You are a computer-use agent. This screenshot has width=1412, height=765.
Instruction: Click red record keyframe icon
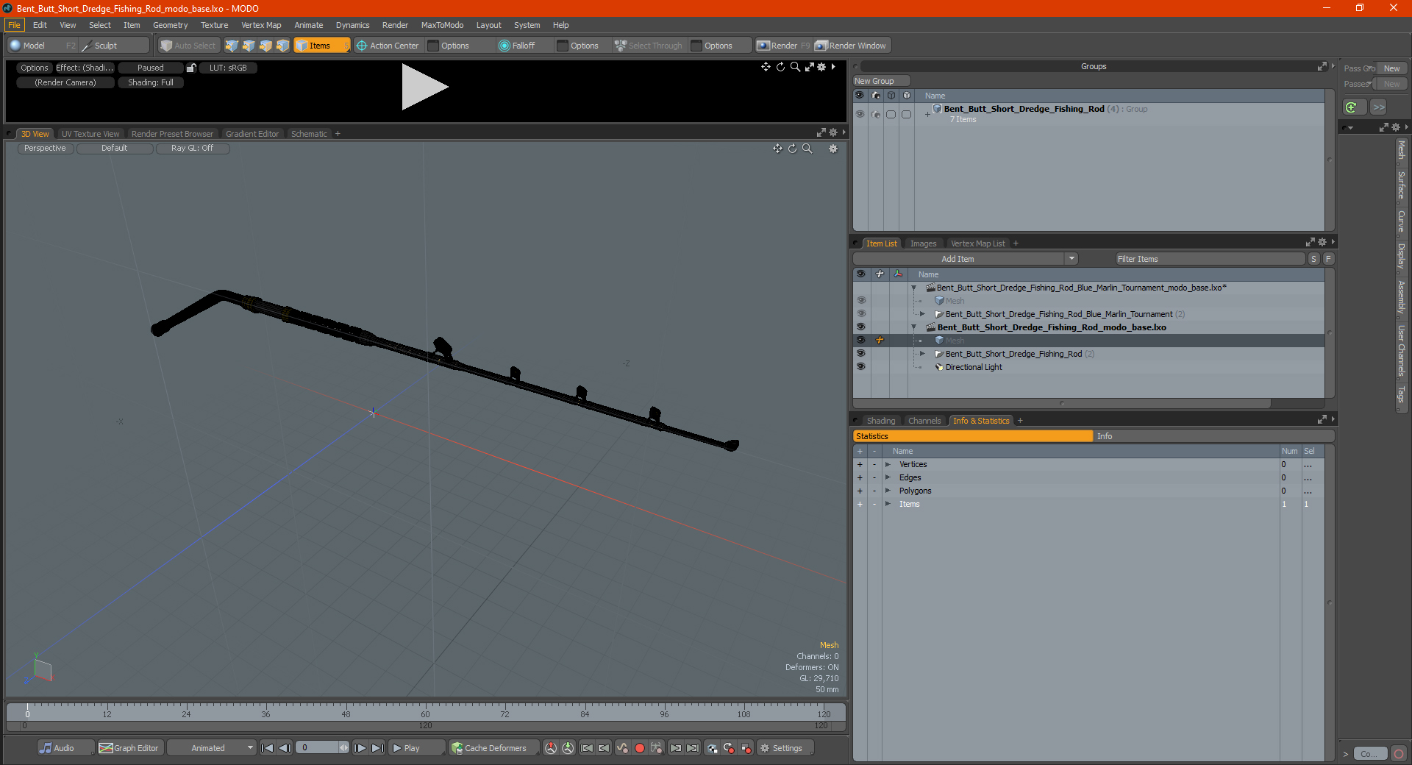pyautogui.click(x=640, y=748)
